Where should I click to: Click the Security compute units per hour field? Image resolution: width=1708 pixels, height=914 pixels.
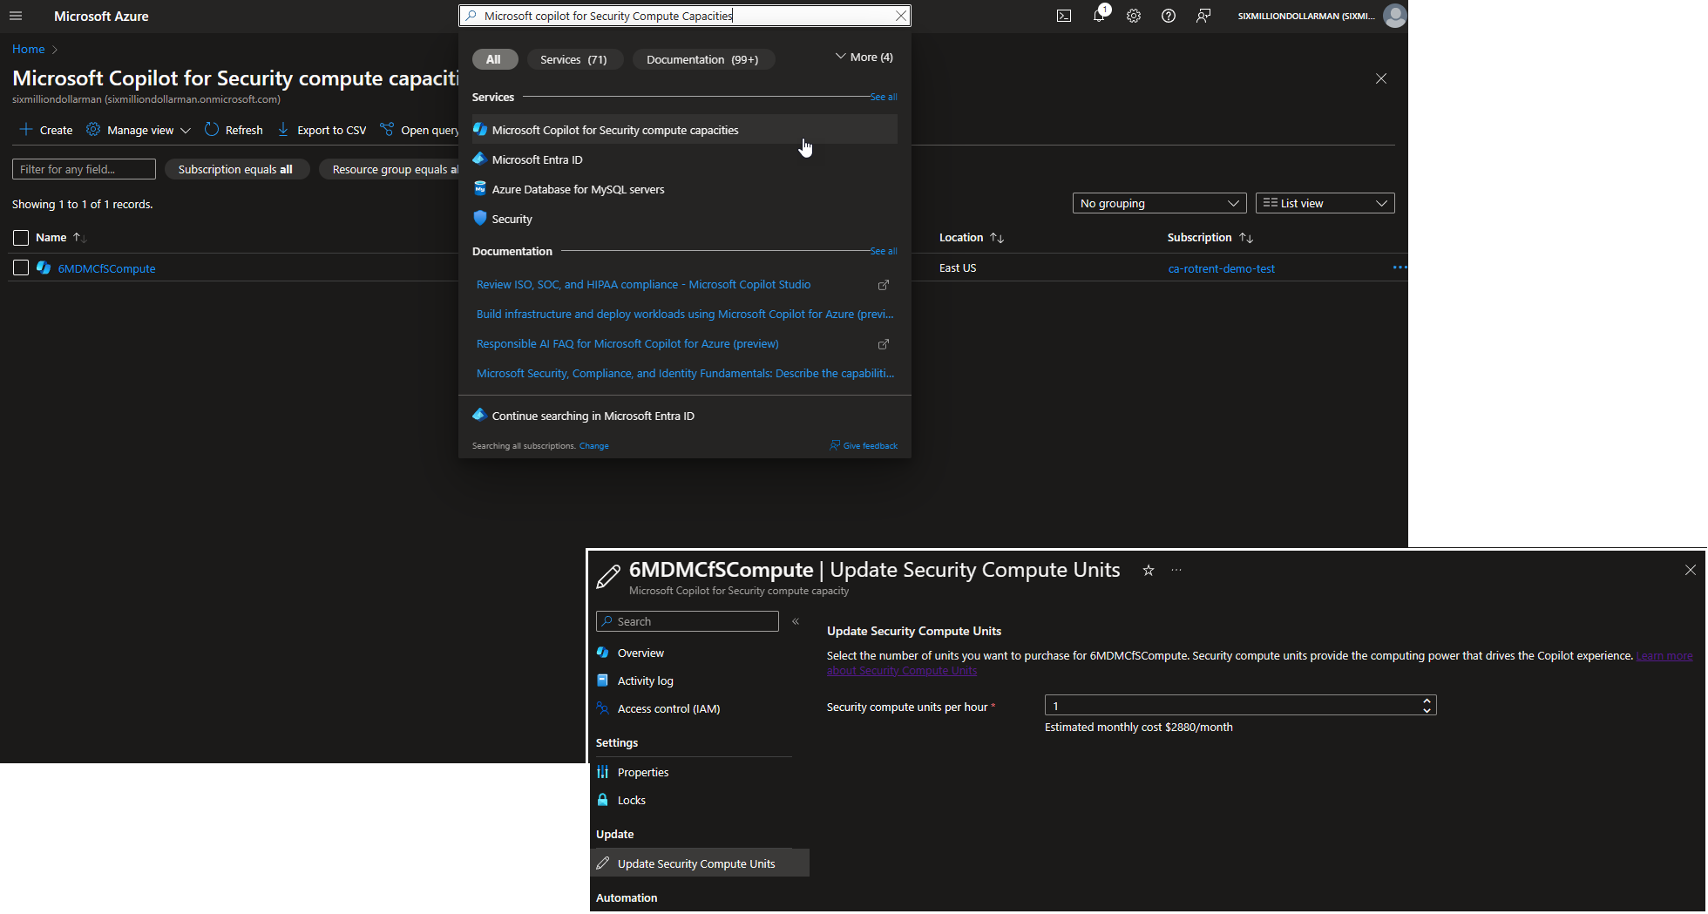coord(1240,706)
